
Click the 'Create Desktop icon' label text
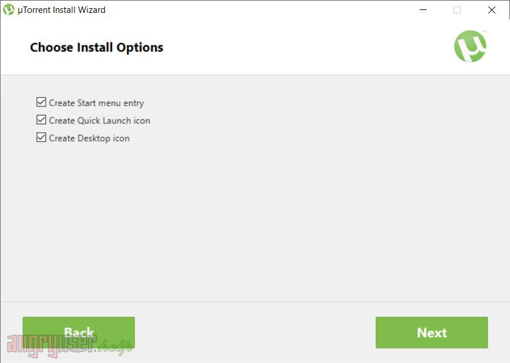tap(89, 138)
